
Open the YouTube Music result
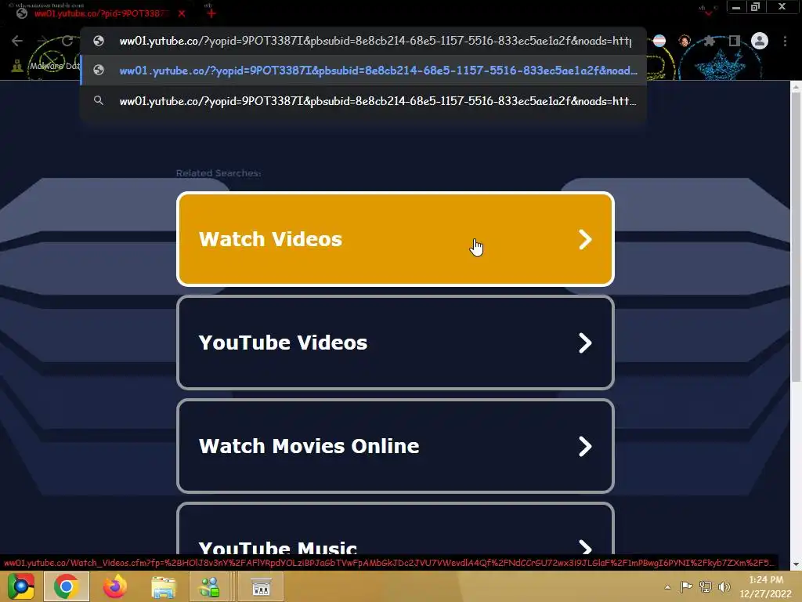coord(396,529)
